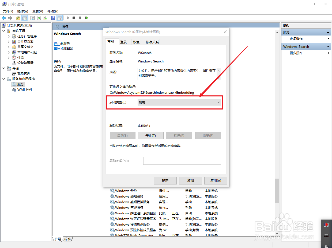Collapse the 存储 tree node
The height and width of the screenshot is (248, 332).
click(3, 68)
